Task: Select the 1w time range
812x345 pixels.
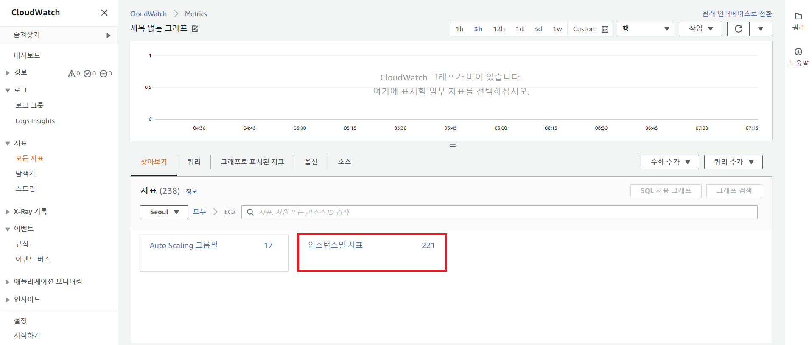Action: click(x=557, y=29)
